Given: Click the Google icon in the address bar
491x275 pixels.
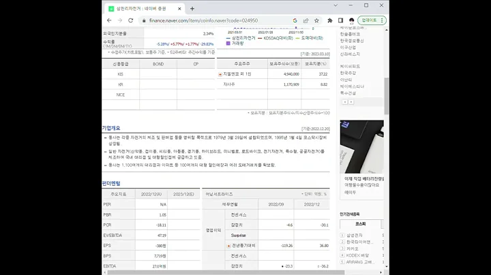Looking at the screenshot, I should click(x=295, y=20).
